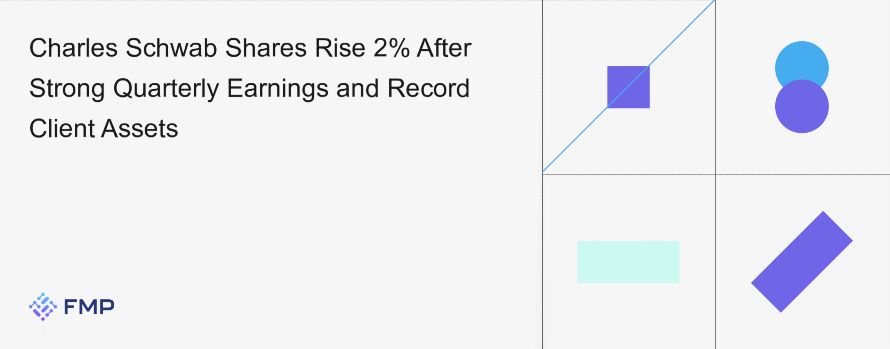This screenshot has width=890, height=349.
Task: Click the word "Charles" in headline
Action: pos(73,48)
